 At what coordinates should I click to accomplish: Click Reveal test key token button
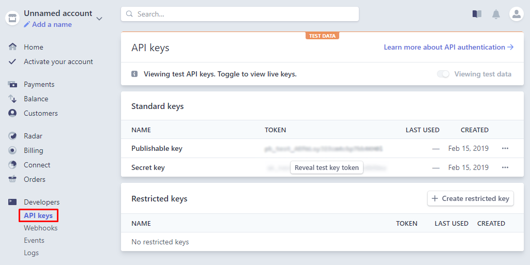point(326,167)
